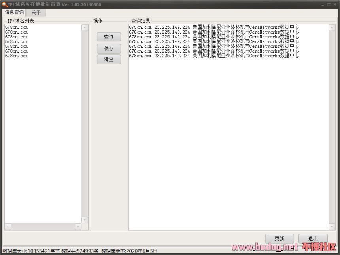This screenshot has height=255, width=340.
Task: Minimize the window
Action: point(323,4)
